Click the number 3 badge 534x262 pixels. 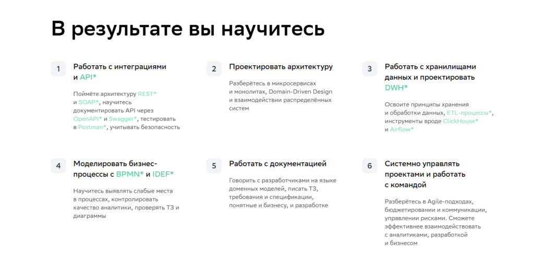click(x=370, y=69)
